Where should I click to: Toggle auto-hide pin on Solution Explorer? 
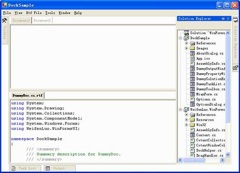click(x=223, y=19)
